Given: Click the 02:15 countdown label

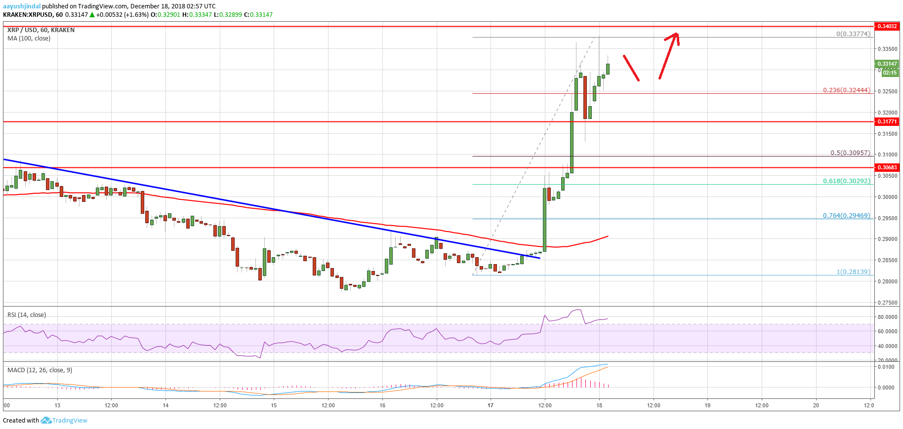Looking at the screenshot, I should [x=890, y=73].
